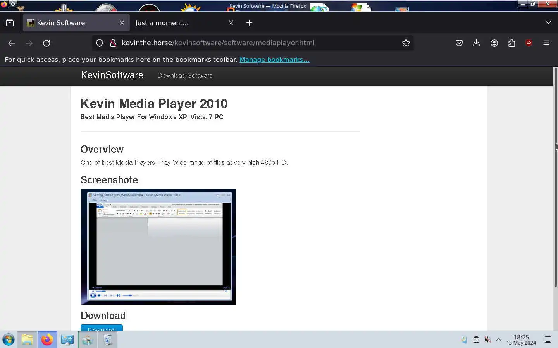The width and height of the screenshot is (558, 348).
Task: Open the control panel taskbar icon
Action: [88, 339]
